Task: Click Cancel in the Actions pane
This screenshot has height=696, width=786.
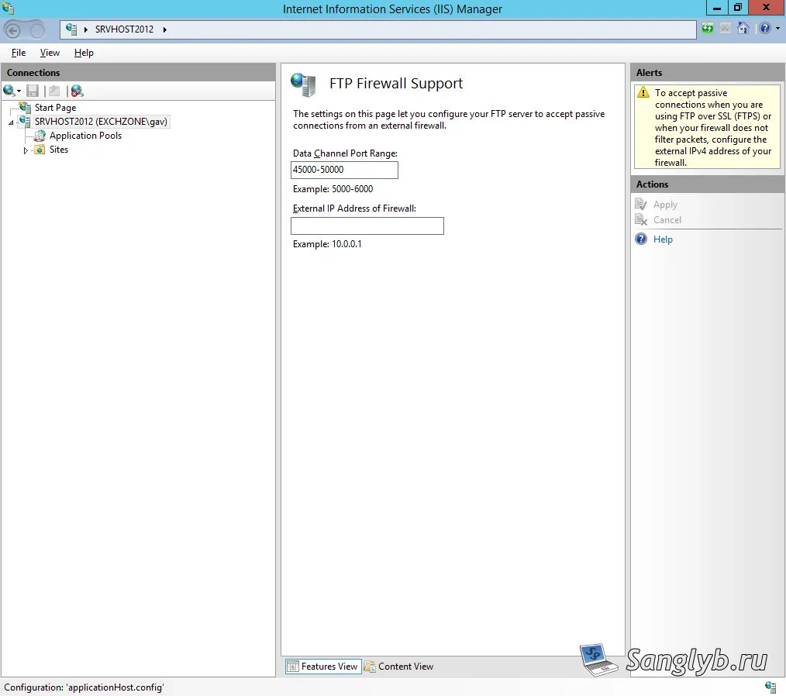Action: (667, 219)
